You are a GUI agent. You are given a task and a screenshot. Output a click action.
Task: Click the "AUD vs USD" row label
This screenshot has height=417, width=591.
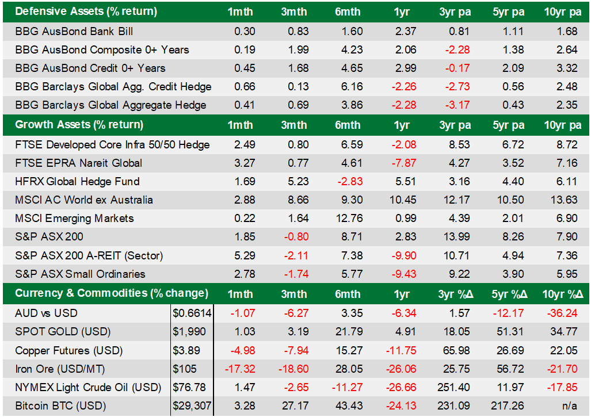[x=46, y=313]
